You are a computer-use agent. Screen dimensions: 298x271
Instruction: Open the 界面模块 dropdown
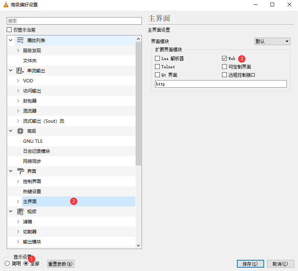pyautogui.click(x=272, y=41)
